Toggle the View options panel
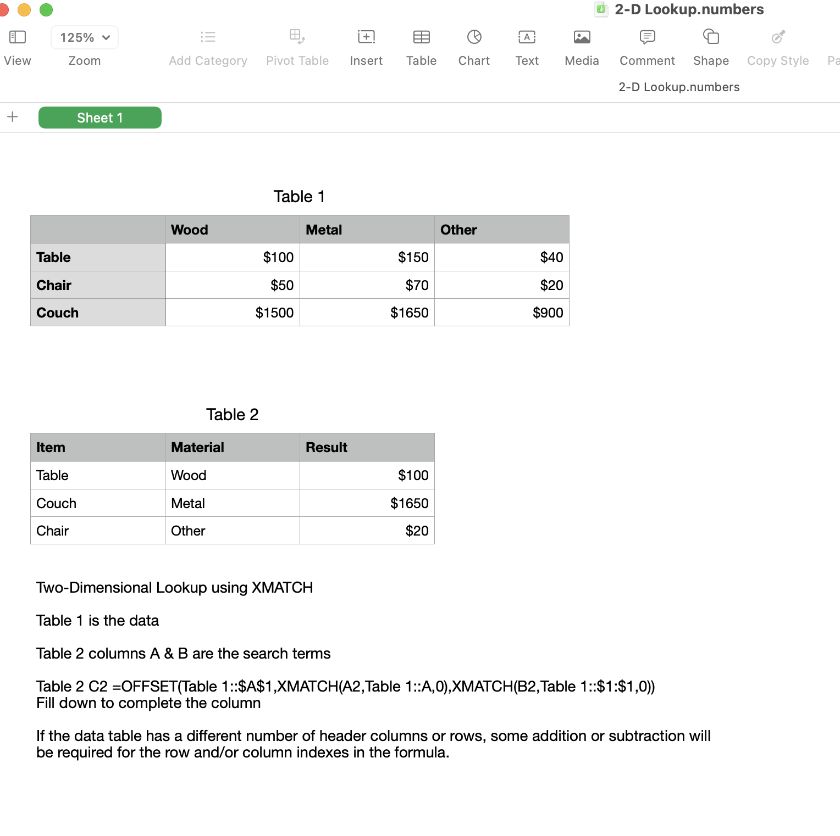The image size is (840, 836). (x=18, y=47)
